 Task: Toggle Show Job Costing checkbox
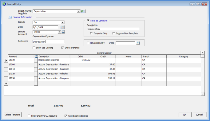pos(34,48)
